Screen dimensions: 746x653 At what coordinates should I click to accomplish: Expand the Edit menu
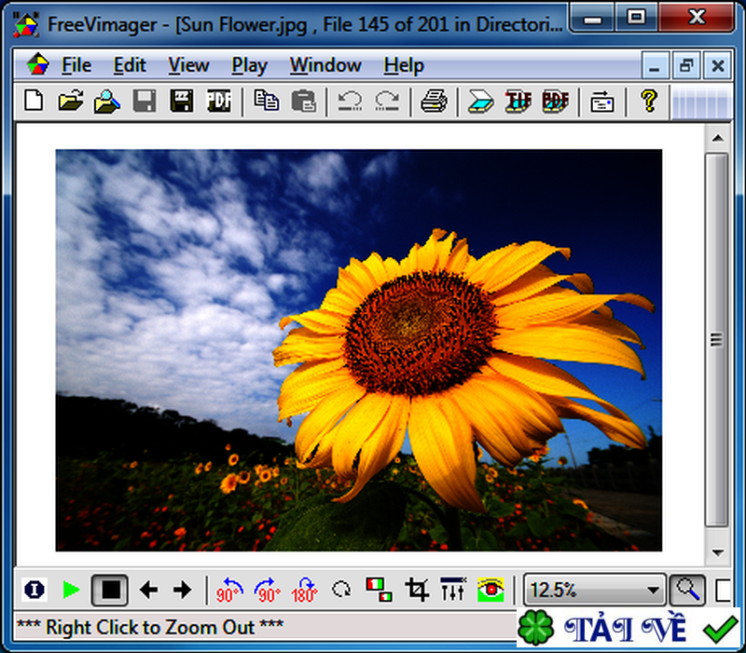coord(130,65)
